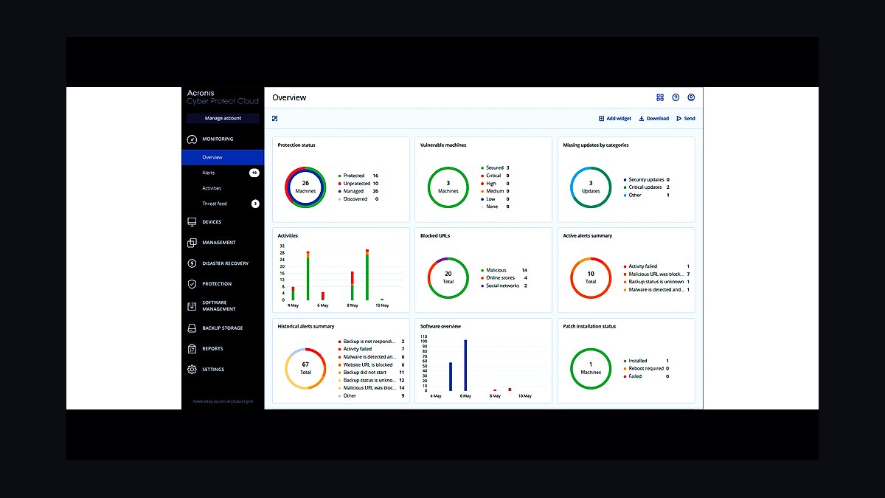Expand the DEVICES section label
This screenshot has width=885, height=498.
pyautogui.click(x=212, y=222)
